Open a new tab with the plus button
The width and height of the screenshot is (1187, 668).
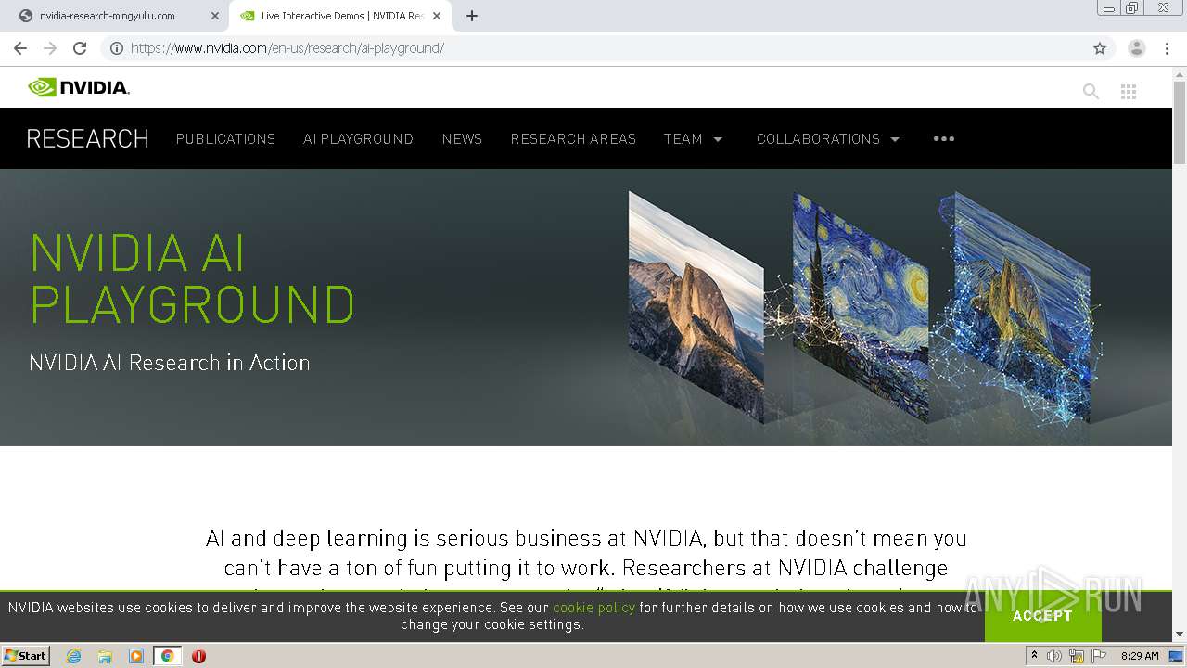coord(472,16)
